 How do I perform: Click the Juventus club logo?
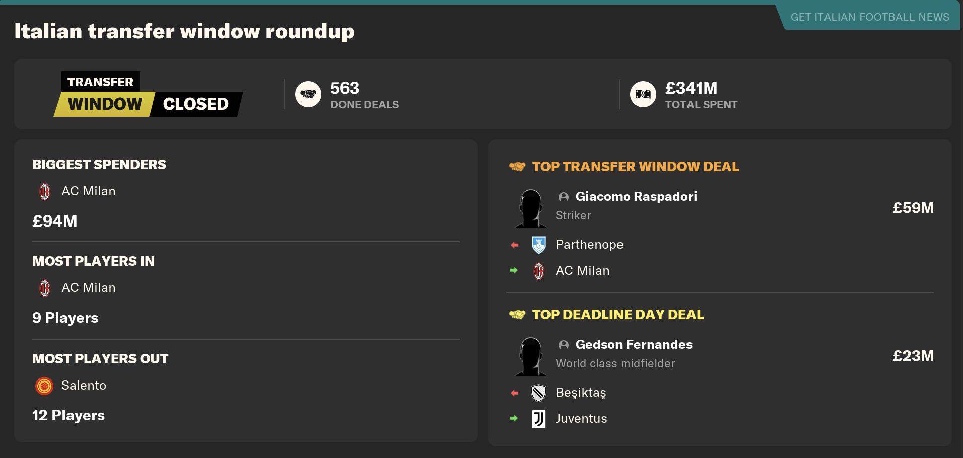(539, 419)
